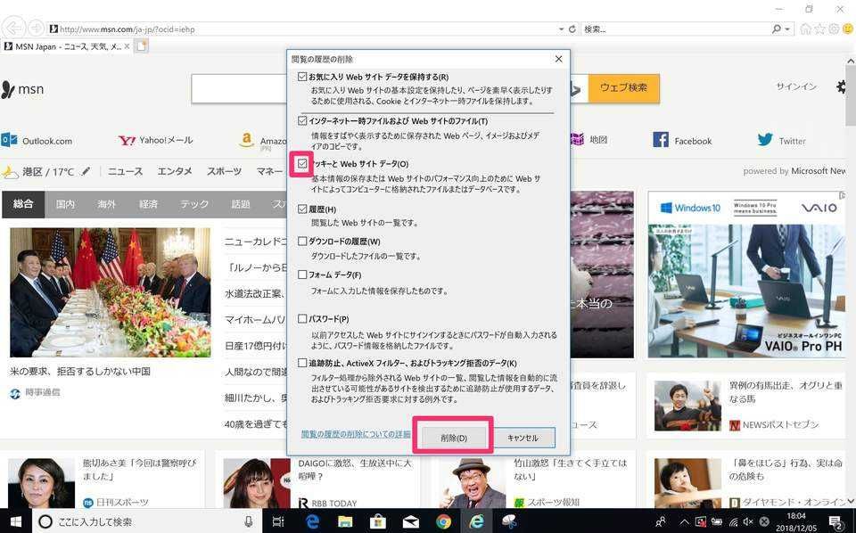
Task: Click the Facebook shortcut icon
Action: tap(661, 140)
